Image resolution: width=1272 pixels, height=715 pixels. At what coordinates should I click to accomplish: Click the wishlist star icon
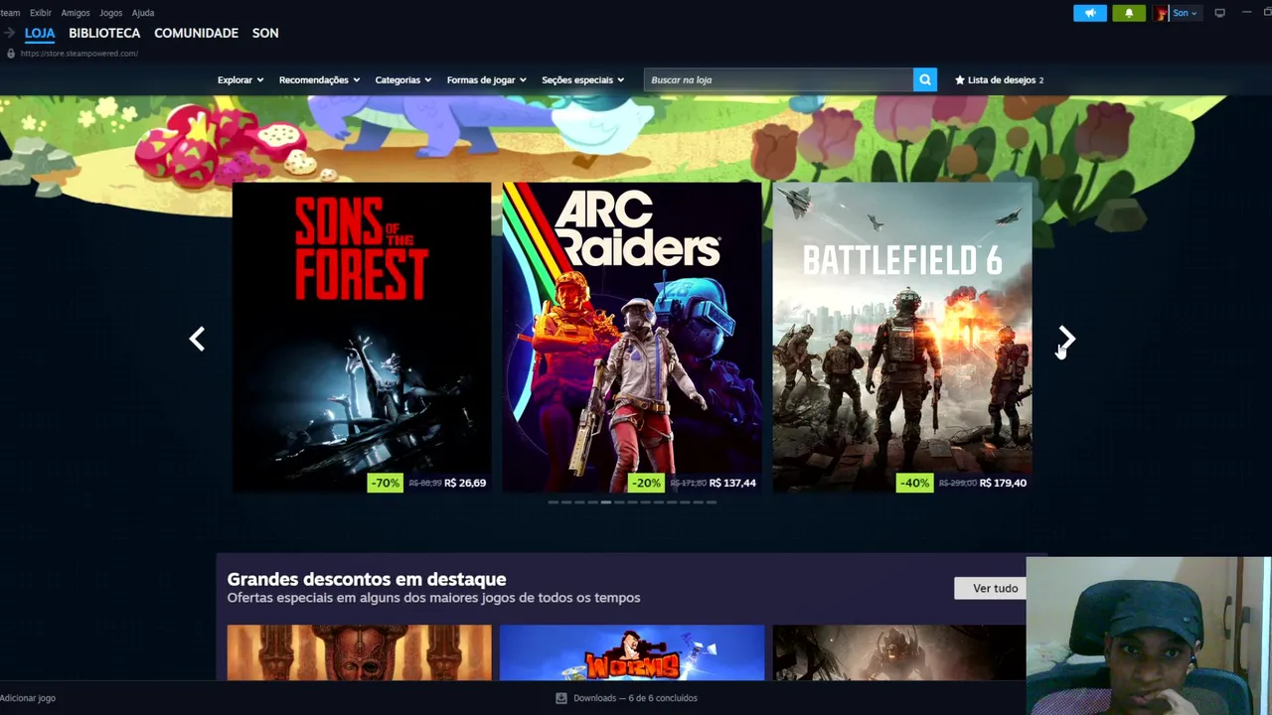click(960, 79)
